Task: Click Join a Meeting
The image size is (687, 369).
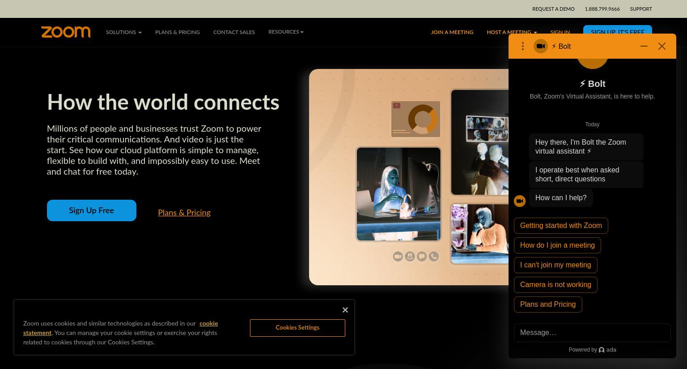Action: [452, 32]
